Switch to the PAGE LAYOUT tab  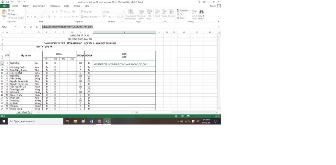click(x=39, y=6)
